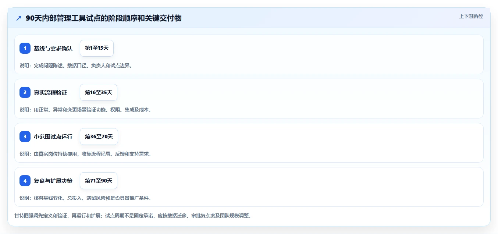This screenshot has width=498, height=234.
Task: Click the footer note starting 甘特图强调先定义和验证
Action: point(133,216)
